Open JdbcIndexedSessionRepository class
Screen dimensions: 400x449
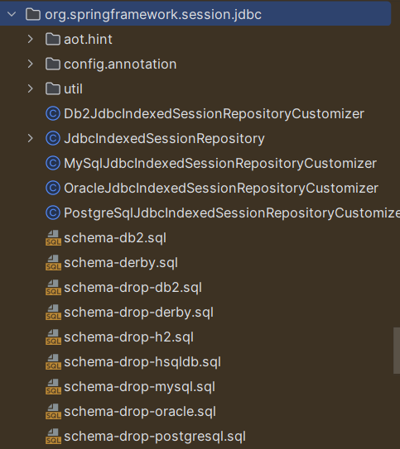[164, 139]
